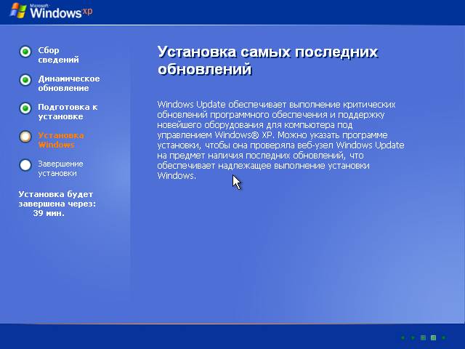This screenshot has height=349, width=465.
Task: Click the Установка будет завершена через text
Action: tap(57, 198)
